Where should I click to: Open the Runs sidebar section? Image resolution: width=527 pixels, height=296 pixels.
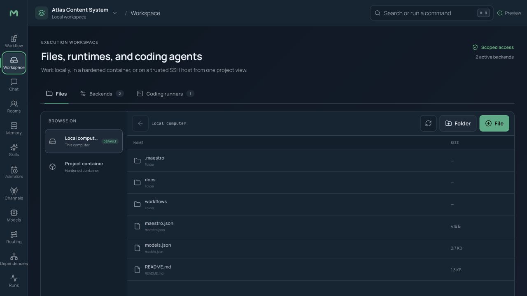[14, 281]
